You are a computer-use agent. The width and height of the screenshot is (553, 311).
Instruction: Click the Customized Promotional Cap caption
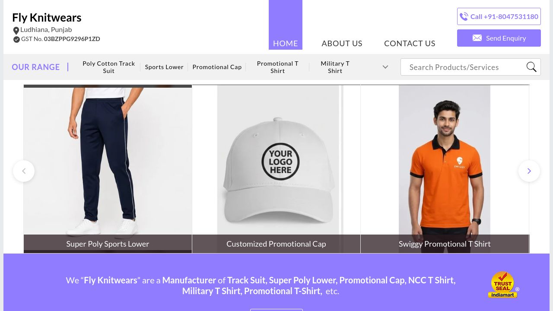(x=276, y=244)
